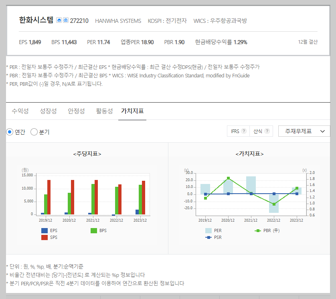
Task: Click the 현금배당수익률 1.29% value
Action: tap(221, 42)
